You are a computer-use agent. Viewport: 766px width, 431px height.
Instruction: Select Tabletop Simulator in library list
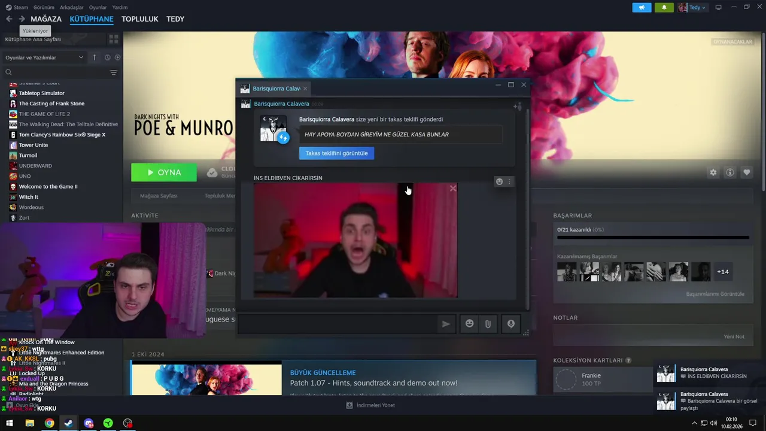(x=41, y=93)
